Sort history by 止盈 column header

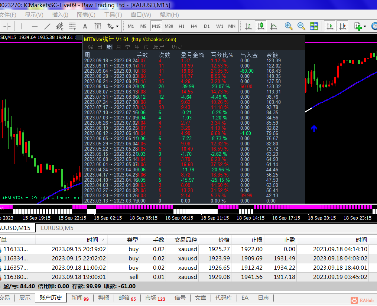280,240
